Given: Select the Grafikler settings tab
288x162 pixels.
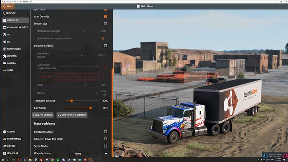Looking at the screenshot, I should pyautogui.click(x=15, y=20).
